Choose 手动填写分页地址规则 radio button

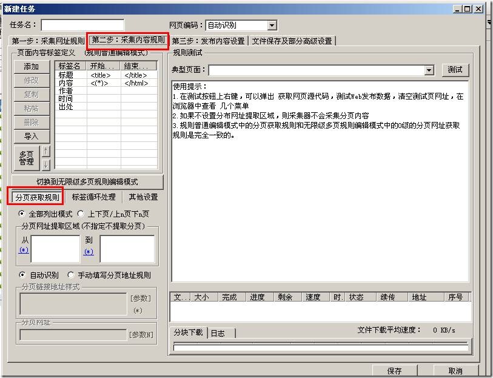click(x=71, y=275)
